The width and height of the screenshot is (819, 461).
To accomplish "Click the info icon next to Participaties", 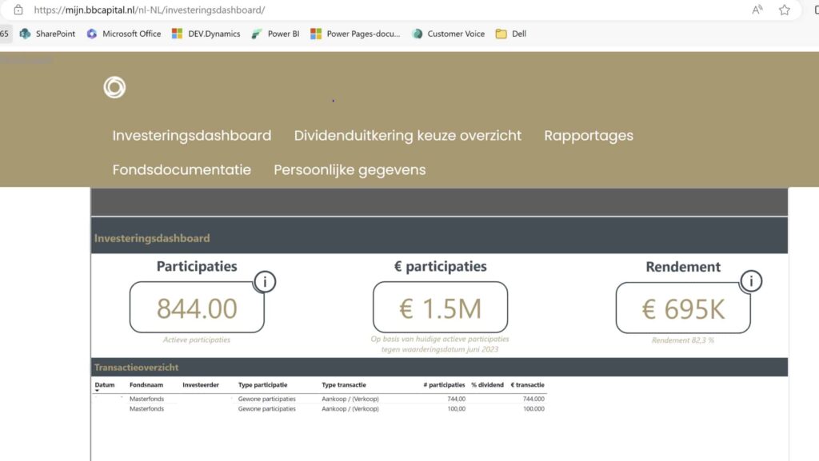I will pos(264,281).
